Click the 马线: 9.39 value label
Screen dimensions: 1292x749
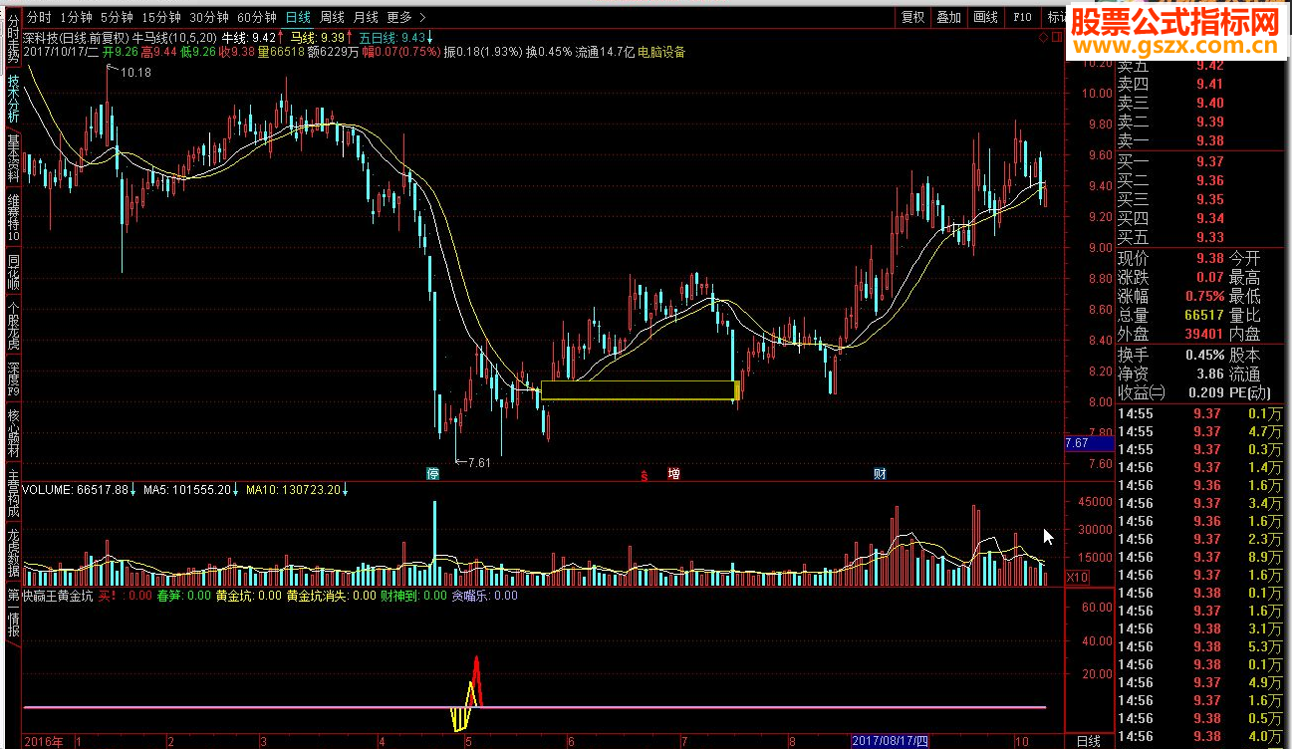coord(317,37)
